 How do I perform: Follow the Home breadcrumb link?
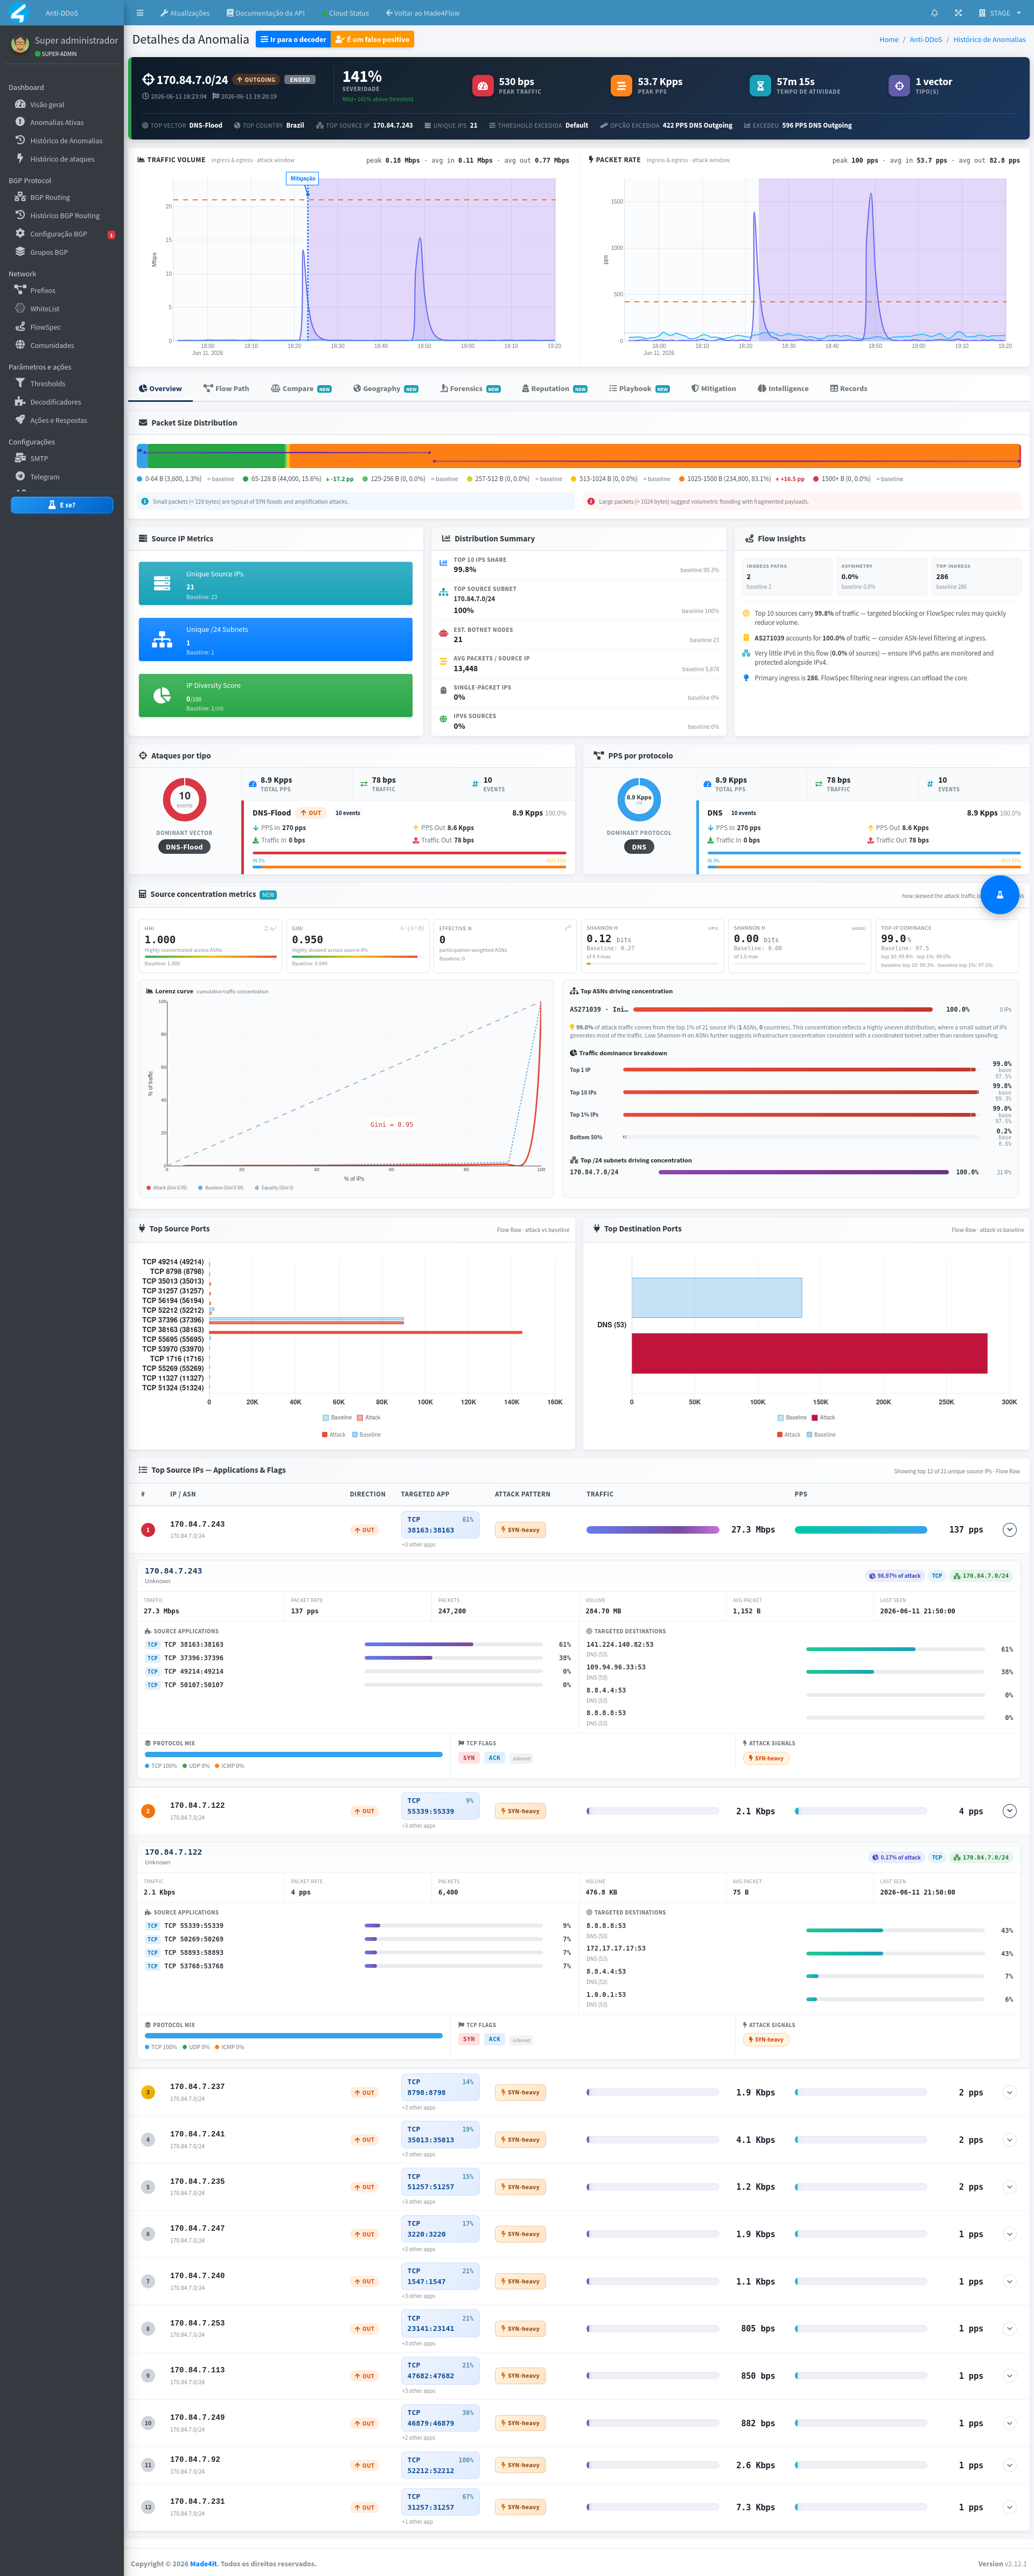[x=888, y=40]
